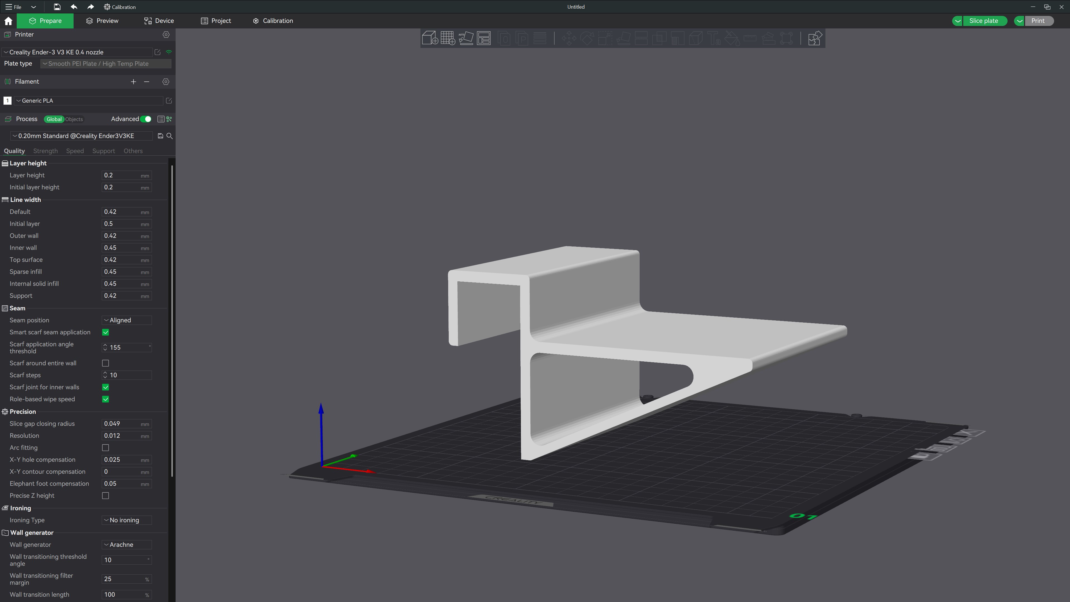This screenshot has width=1070, height=602.
Task: Toggle the Advanced mode switch
Action: click(x=146, y=119)
